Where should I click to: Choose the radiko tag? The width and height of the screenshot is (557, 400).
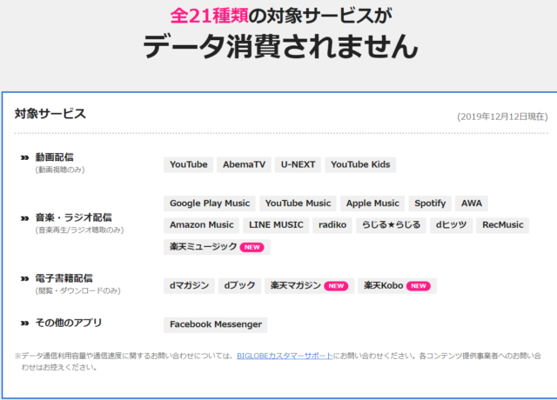[x=332, y=225]
